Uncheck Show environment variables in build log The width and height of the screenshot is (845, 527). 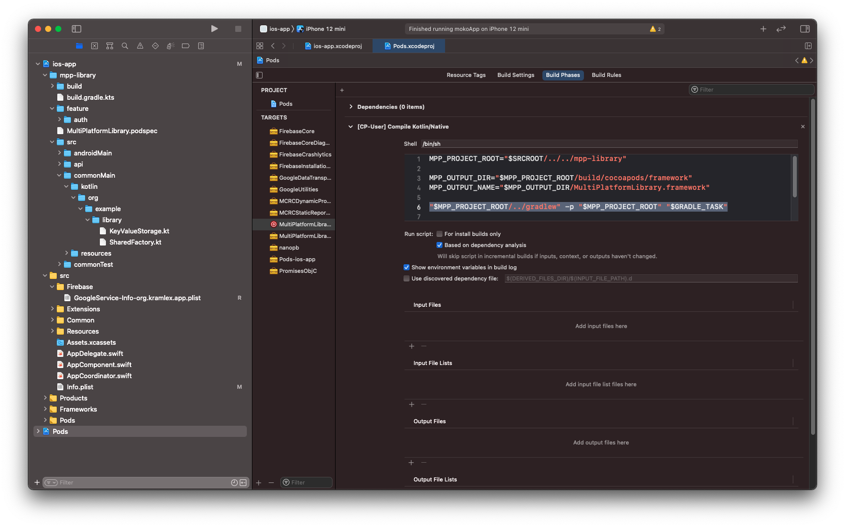pyautogui.click(x=407, y=267)
